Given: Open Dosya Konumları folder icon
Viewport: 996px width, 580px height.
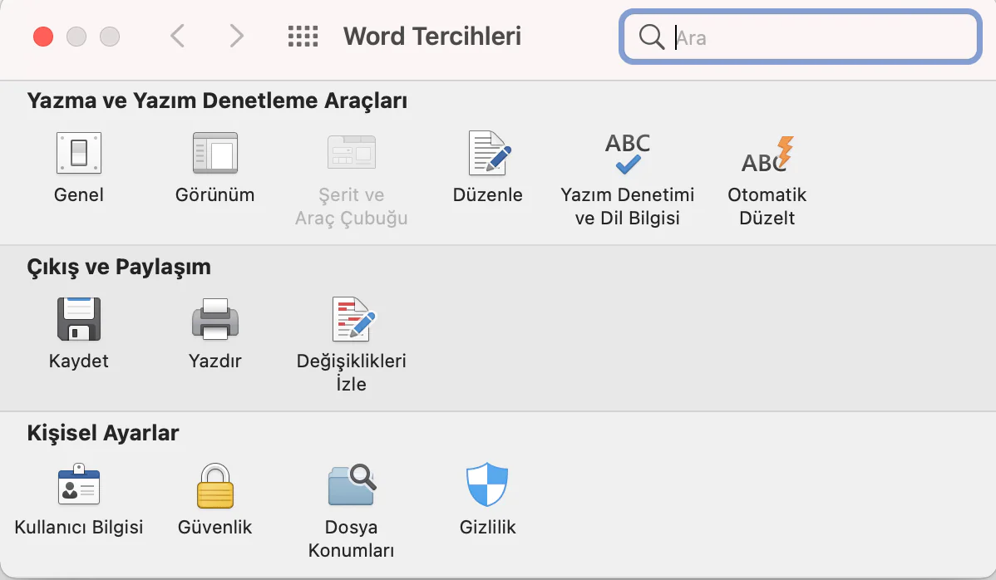Looking at the screenshot, I should [352, 486].
